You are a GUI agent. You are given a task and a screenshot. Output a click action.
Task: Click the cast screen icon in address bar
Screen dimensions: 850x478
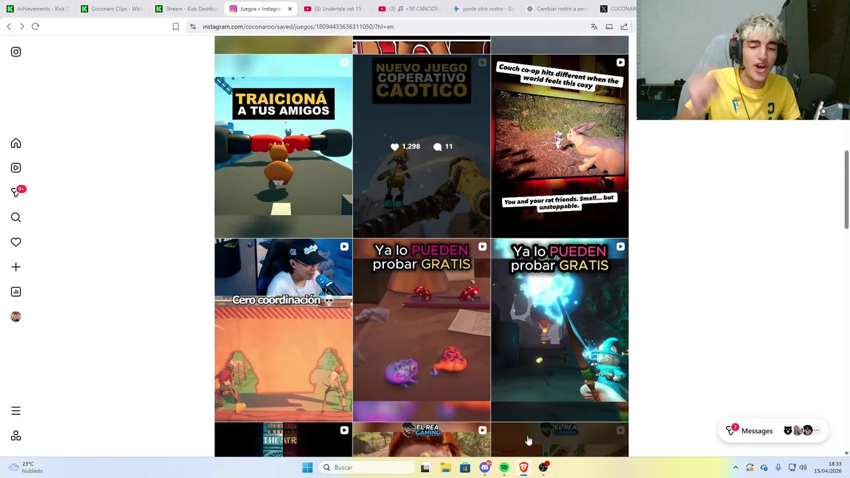(609, 27)
